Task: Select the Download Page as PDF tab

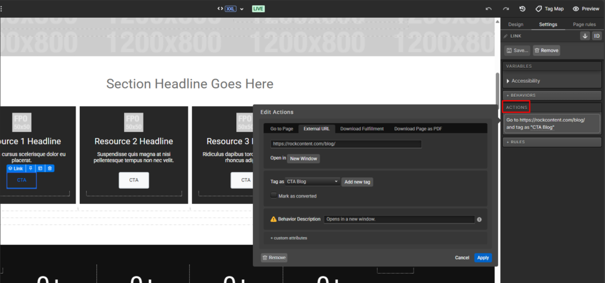Action: pyautogui.click(x=418, y=129)
